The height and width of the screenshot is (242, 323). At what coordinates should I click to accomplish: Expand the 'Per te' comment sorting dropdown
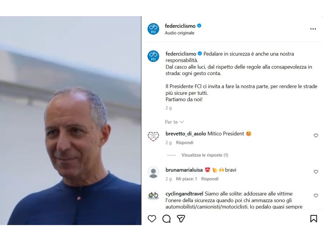click(x=172, y=122)
